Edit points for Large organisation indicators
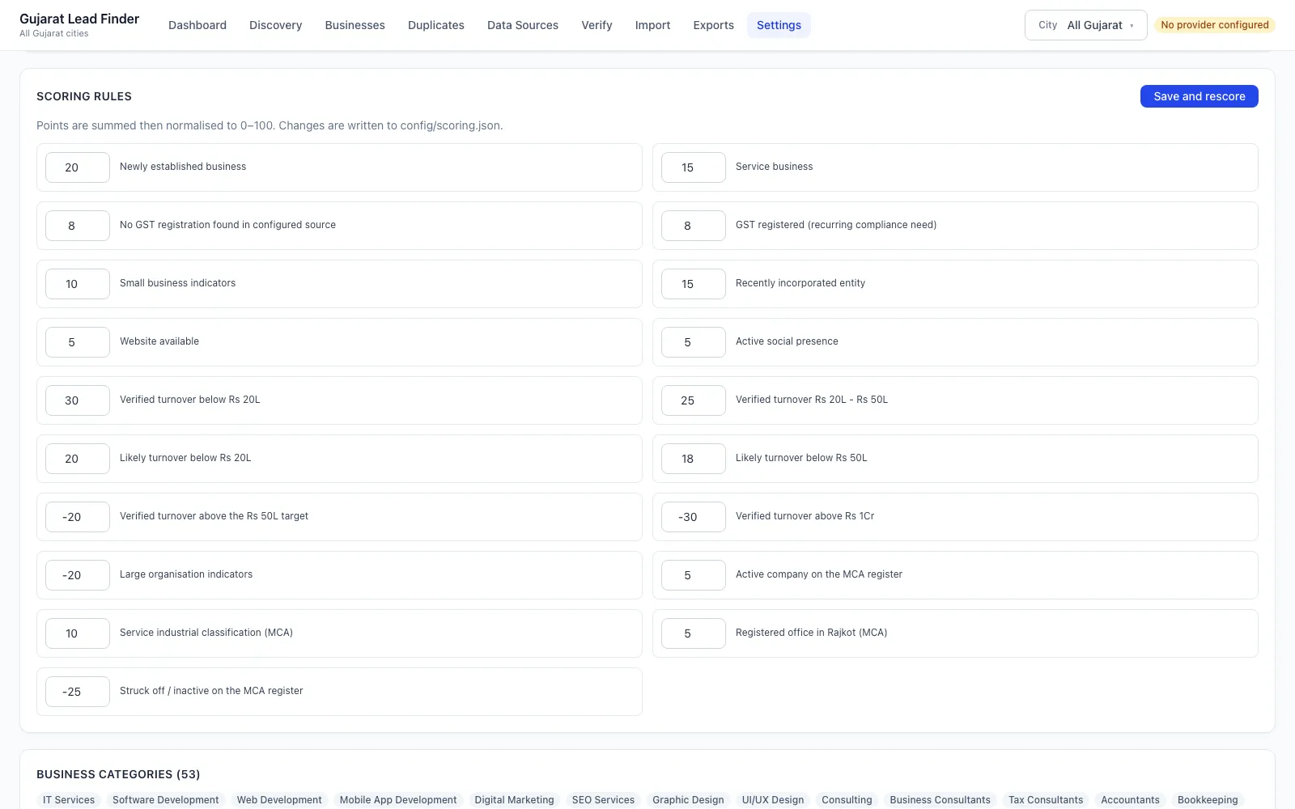Screen dimensions: 1295x809 78,575
